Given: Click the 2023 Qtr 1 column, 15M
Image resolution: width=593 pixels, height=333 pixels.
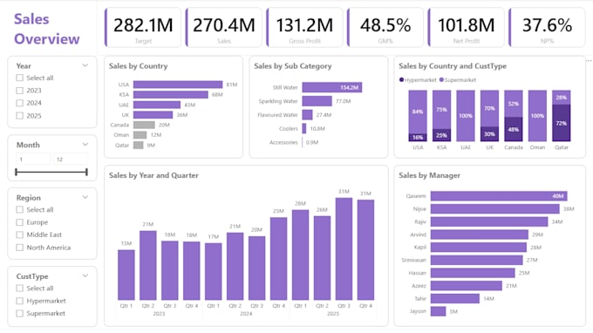Looking at the screenshot, I should pos(126,275).
